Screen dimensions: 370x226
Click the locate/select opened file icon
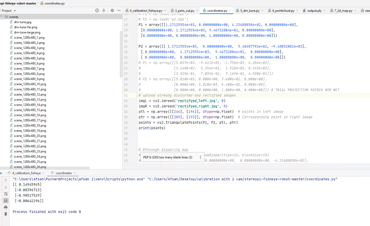(97, 10)
